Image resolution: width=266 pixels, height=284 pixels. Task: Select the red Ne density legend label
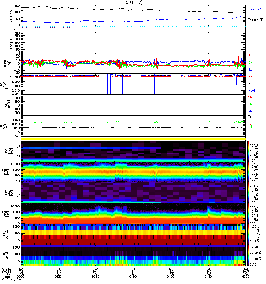pos(250,76)
